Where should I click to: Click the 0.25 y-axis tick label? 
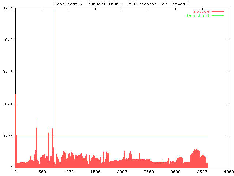(7, 8)
